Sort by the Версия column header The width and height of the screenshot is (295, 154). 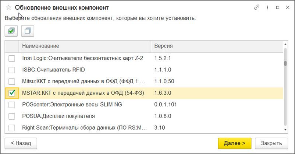[217, 46]
